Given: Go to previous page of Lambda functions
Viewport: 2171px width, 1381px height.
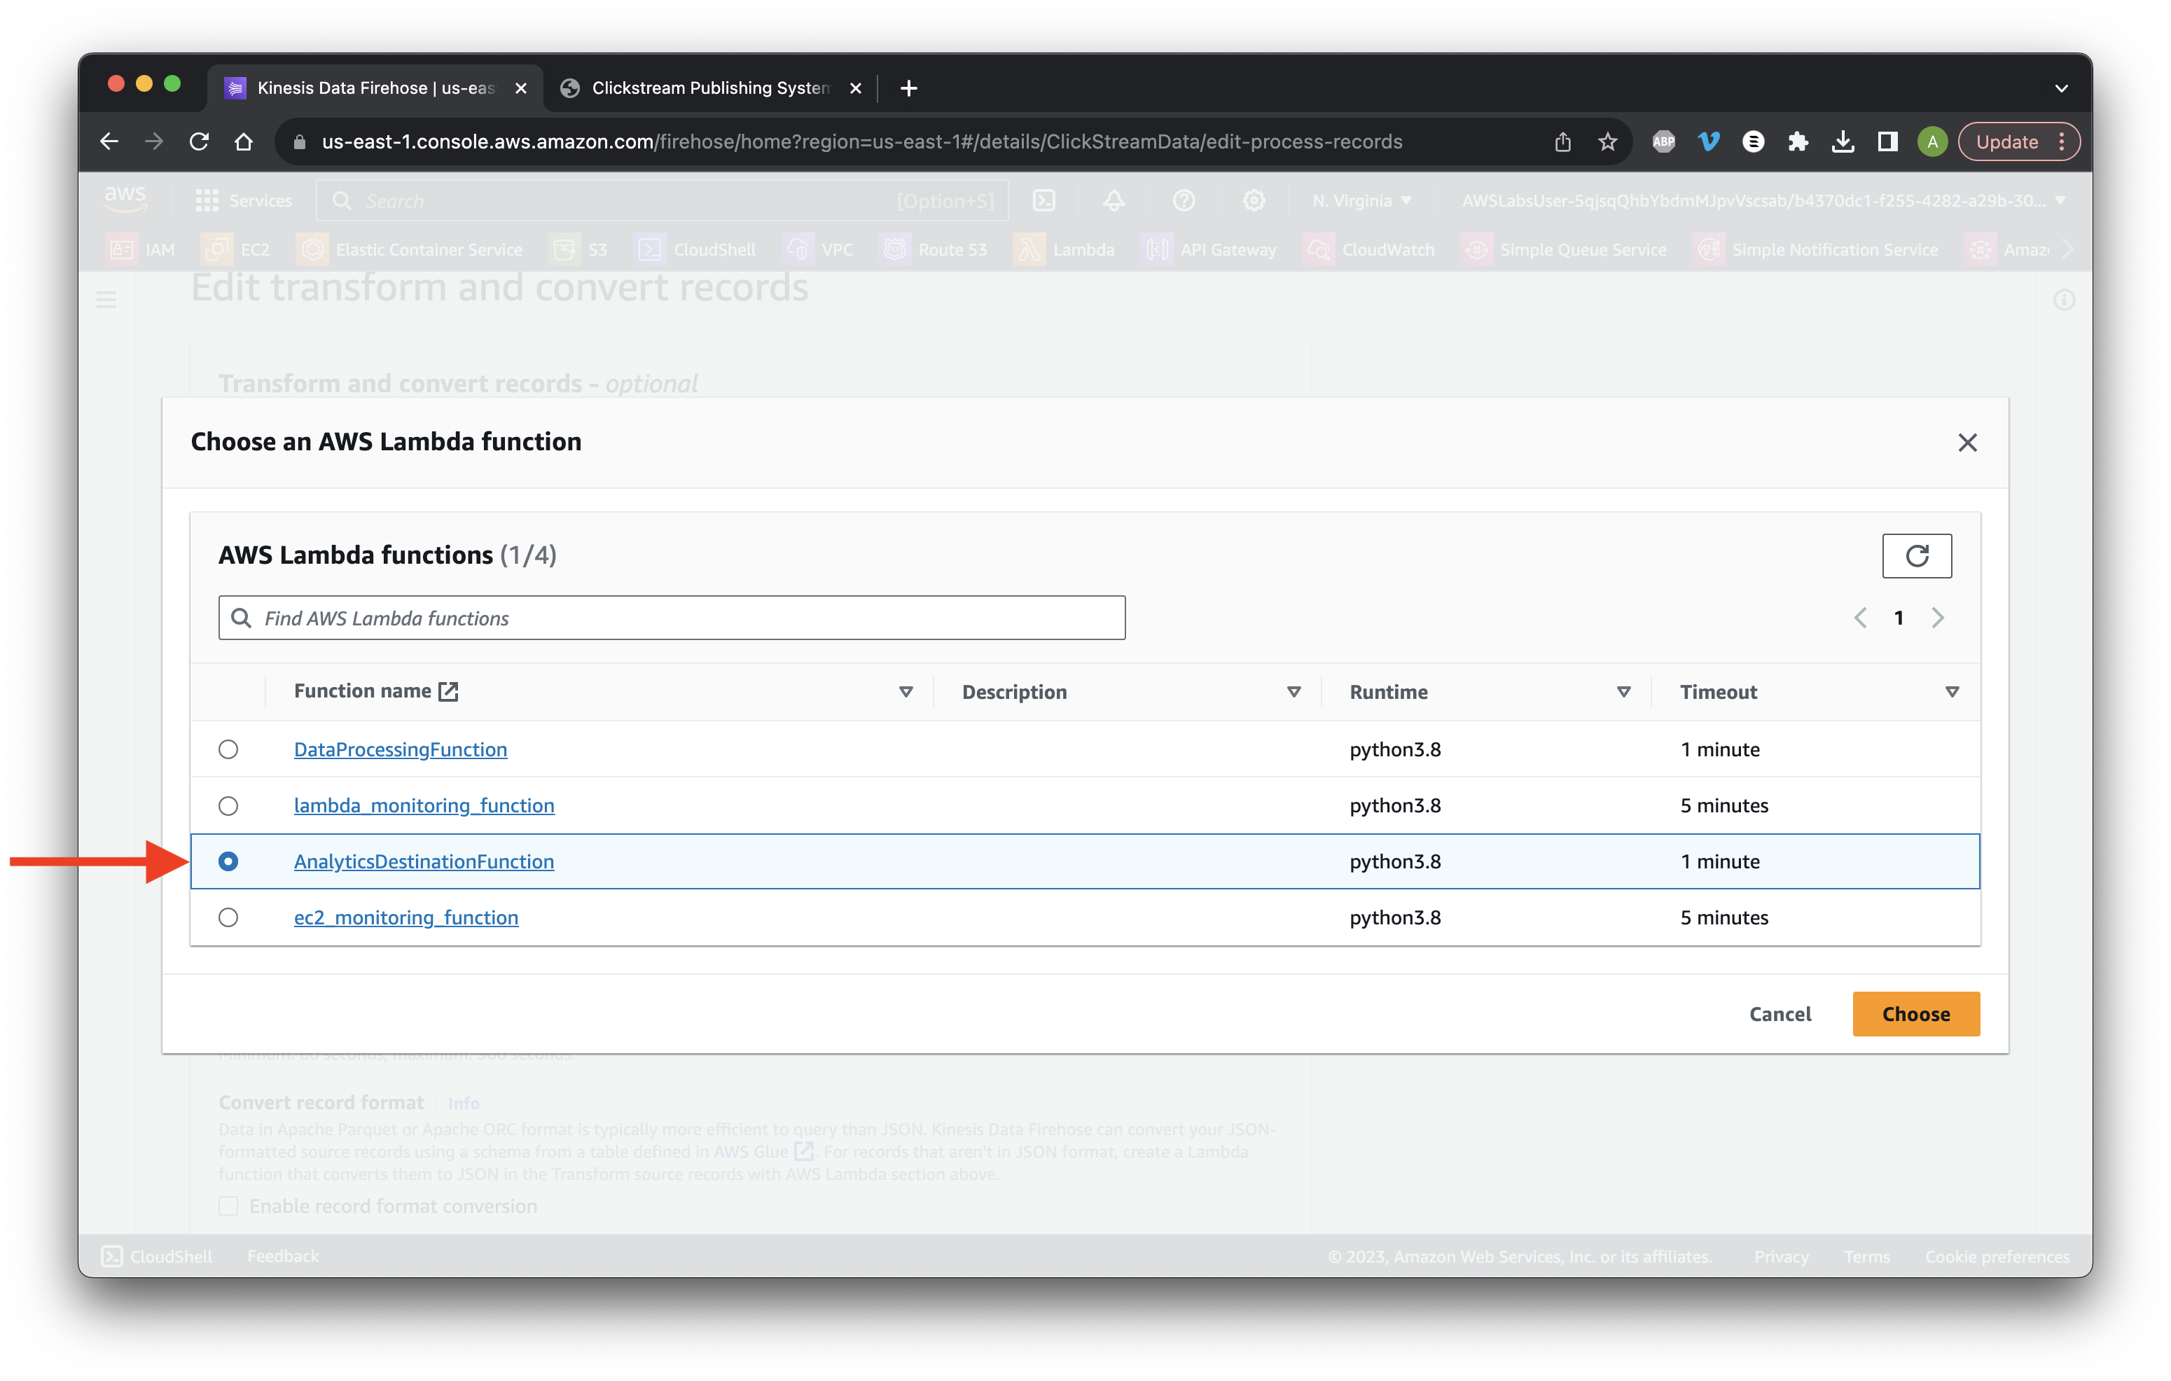Looking at the screenshot, I should pyautogui.click(x=1860, y=618).
